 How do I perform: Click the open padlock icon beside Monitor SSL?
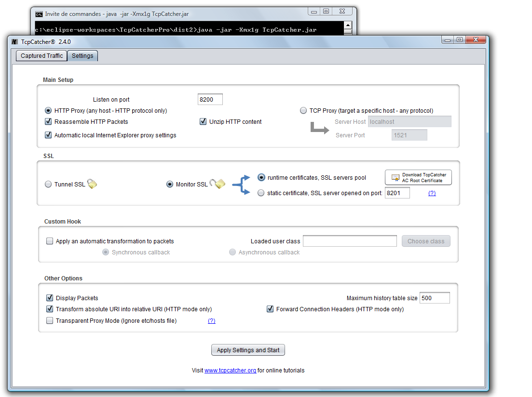[x=218, y=184]
